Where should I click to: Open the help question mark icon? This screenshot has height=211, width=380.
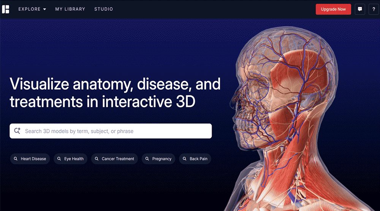[374, 9]
